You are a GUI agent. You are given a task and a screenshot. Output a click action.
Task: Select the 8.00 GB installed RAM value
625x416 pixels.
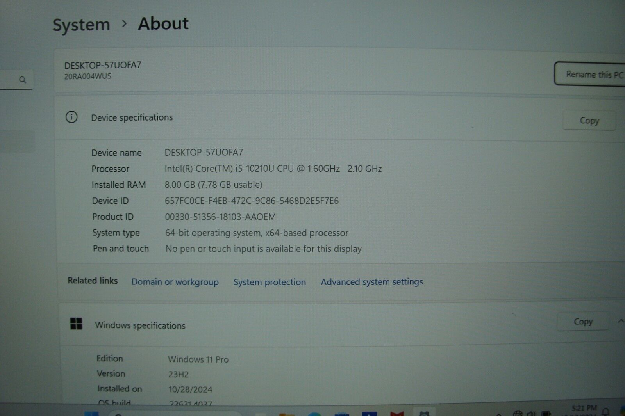(213, 185)
